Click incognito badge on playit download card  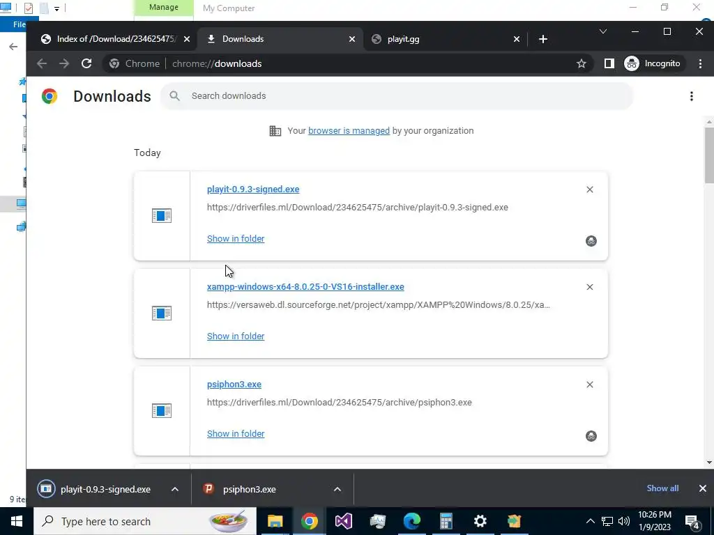[591, 240]
